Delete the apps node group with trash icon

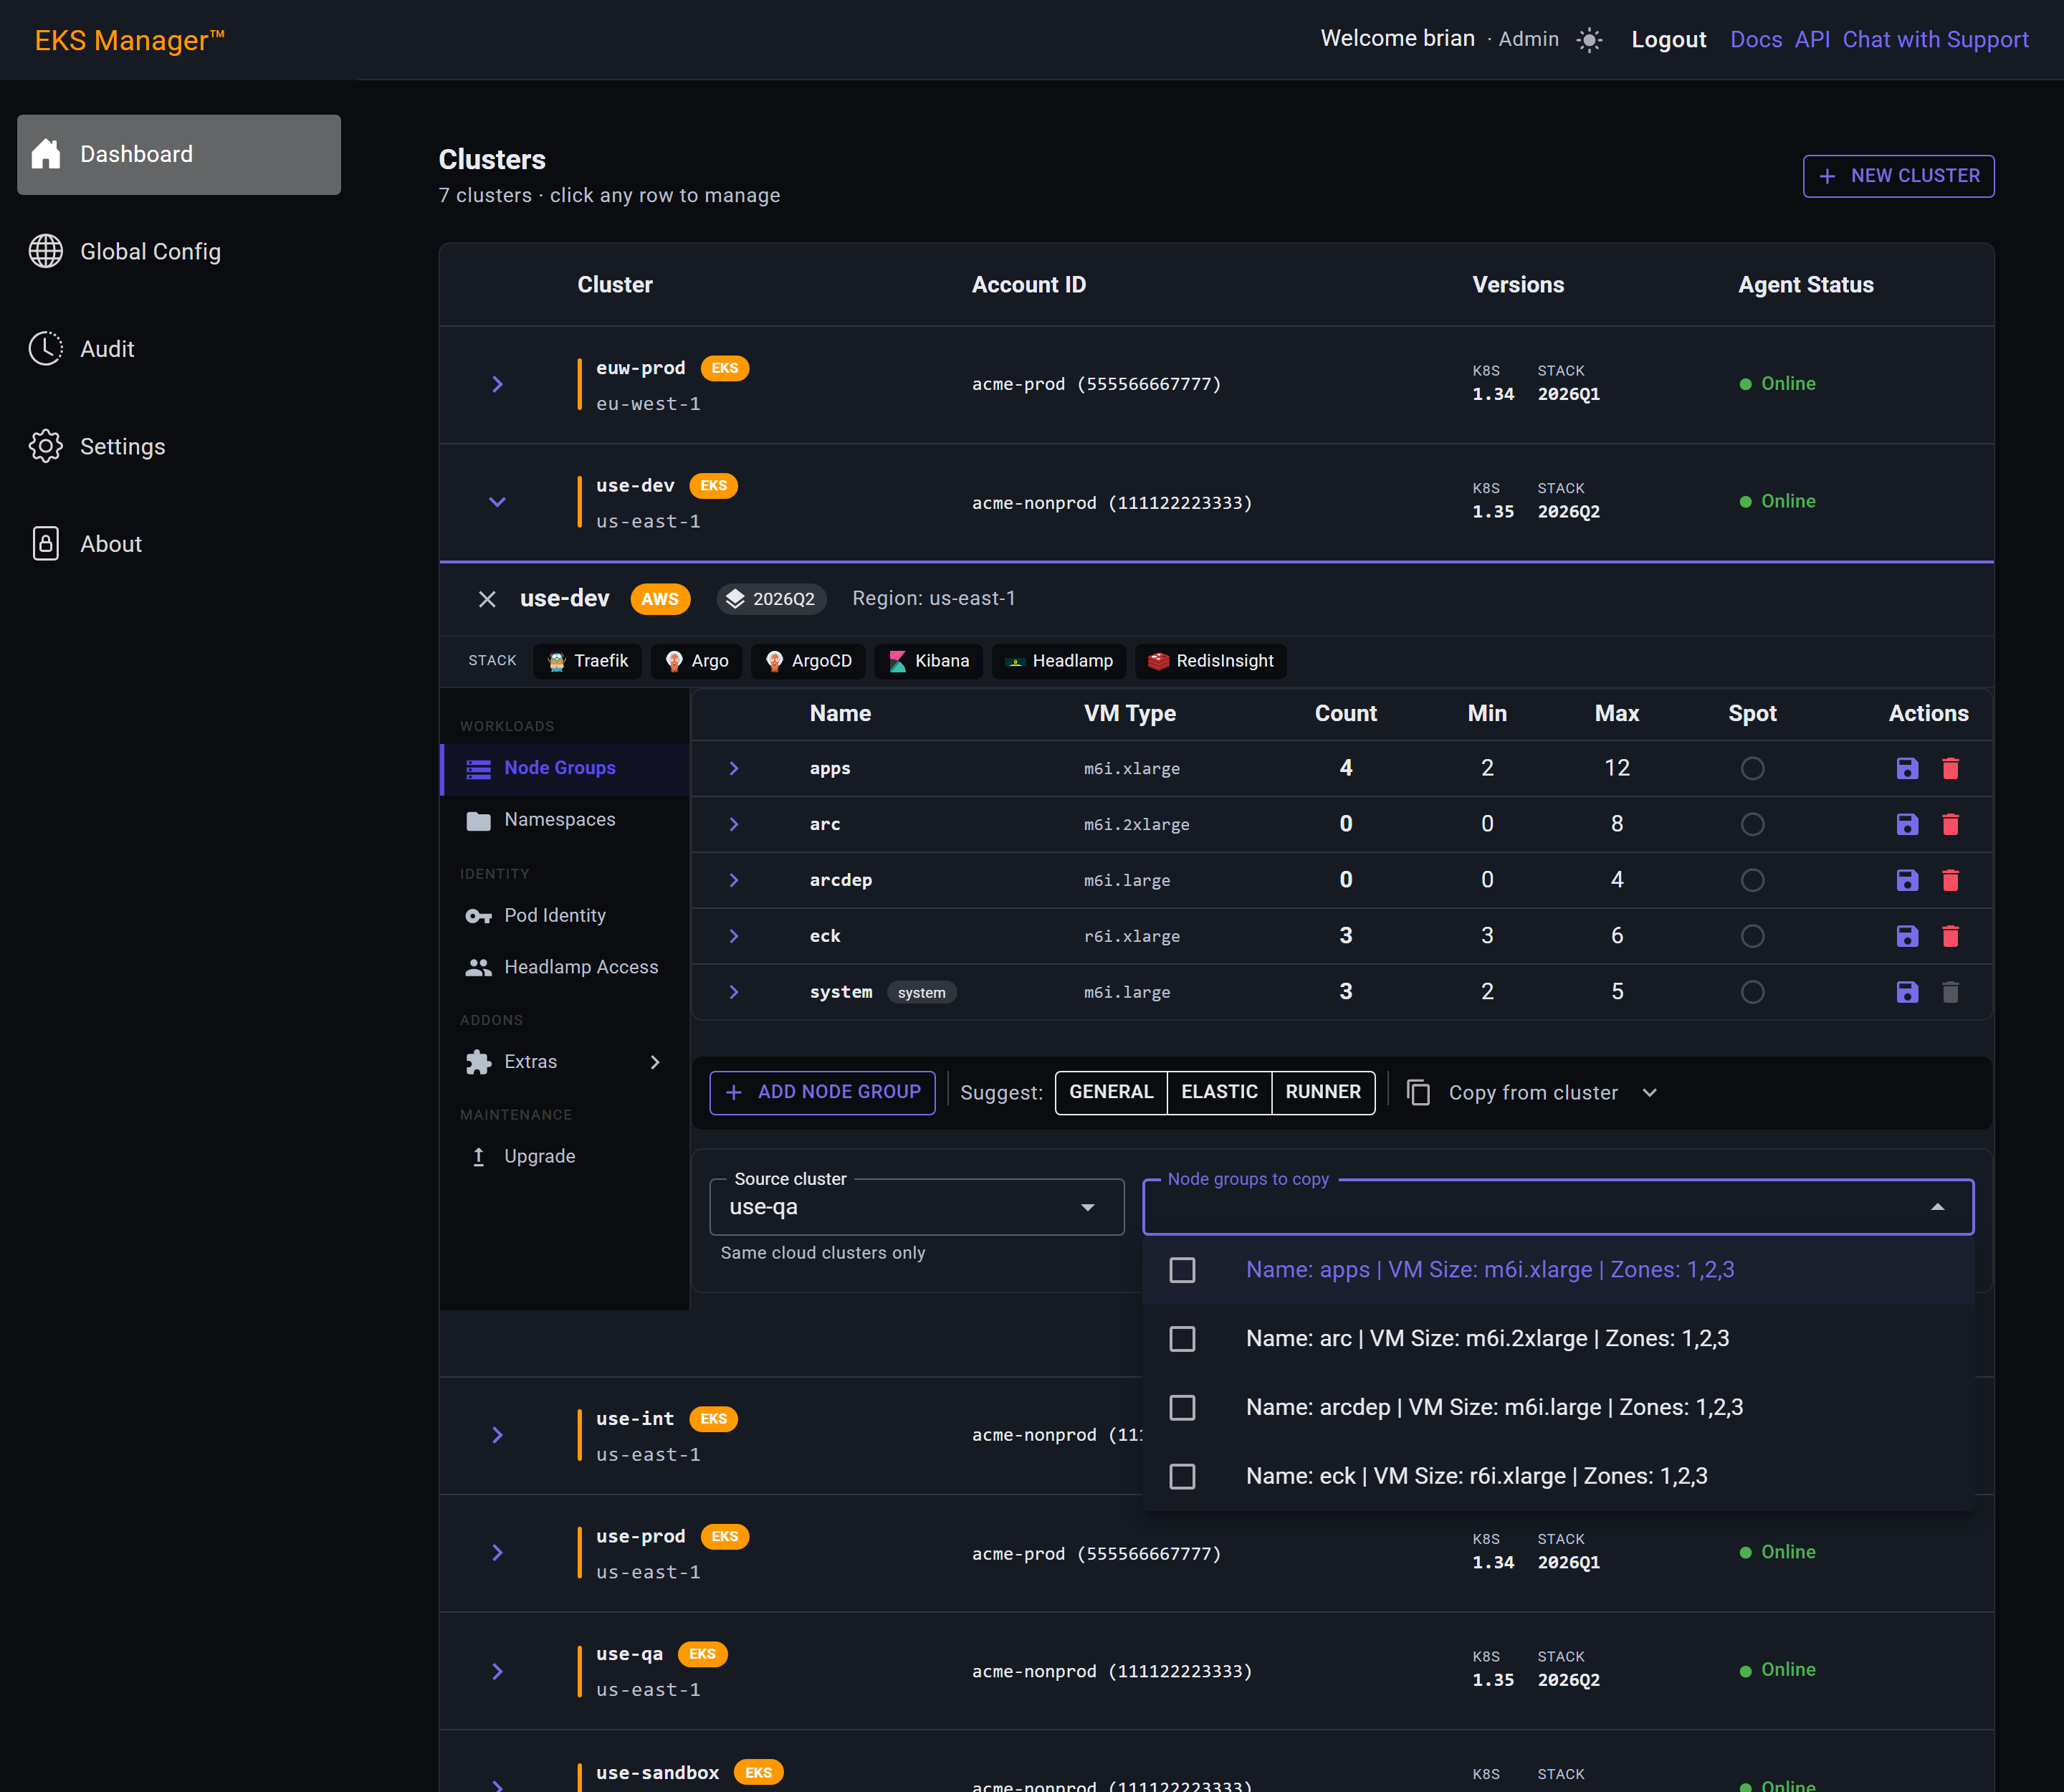click(x=1950, y=768)
